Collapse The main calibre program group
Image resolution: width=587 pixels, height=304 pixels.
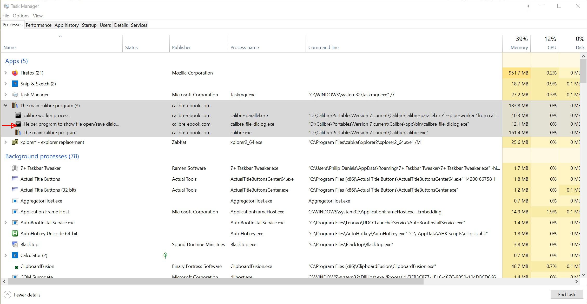6,106
